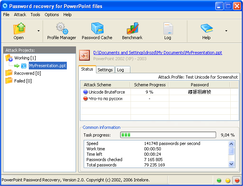
Task: Click Total passwords value 79 235 169
Action: (x=154, y=165)
